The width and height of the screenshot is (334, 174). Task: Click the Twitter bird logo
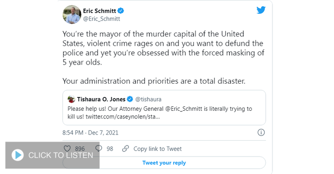click(x=261, y=10)
